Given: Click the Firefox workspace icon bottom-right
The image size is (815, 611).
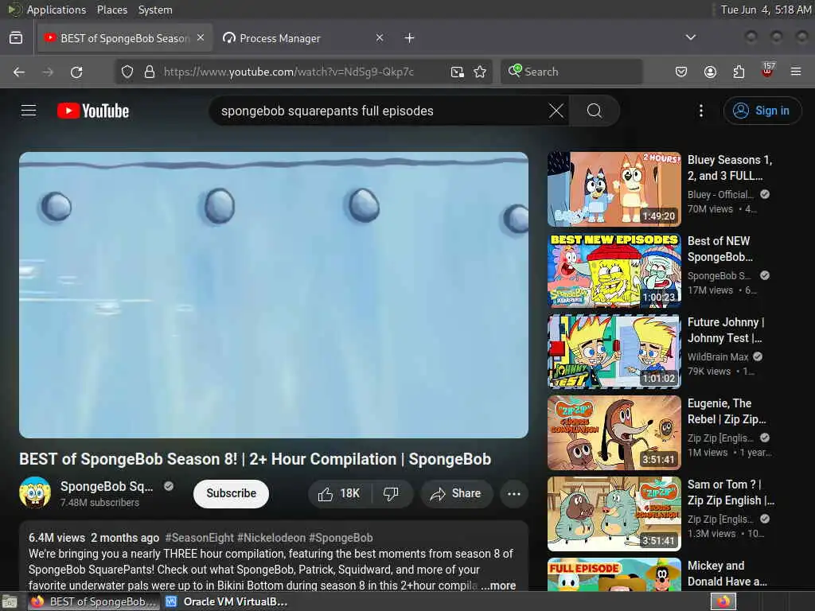Looking at the screenshot, I should [x=723, y=601].
